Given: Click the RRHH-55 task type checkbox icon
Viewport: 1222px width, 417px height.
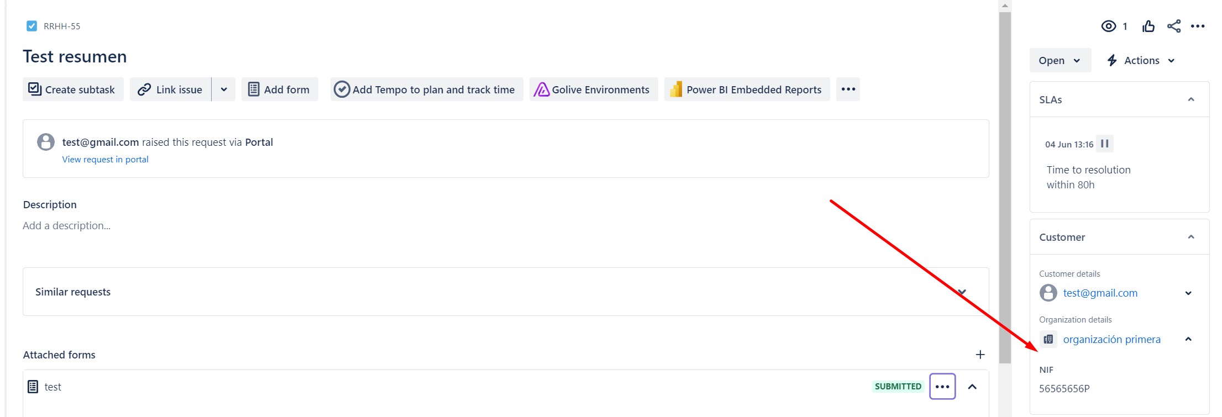Looking at the screenshot, I should click(x=32, y=26).
